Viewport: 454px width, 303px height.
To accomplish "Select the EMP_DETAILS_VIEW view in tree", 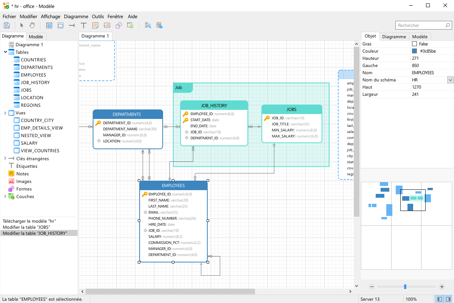I will tap(42, 128).
